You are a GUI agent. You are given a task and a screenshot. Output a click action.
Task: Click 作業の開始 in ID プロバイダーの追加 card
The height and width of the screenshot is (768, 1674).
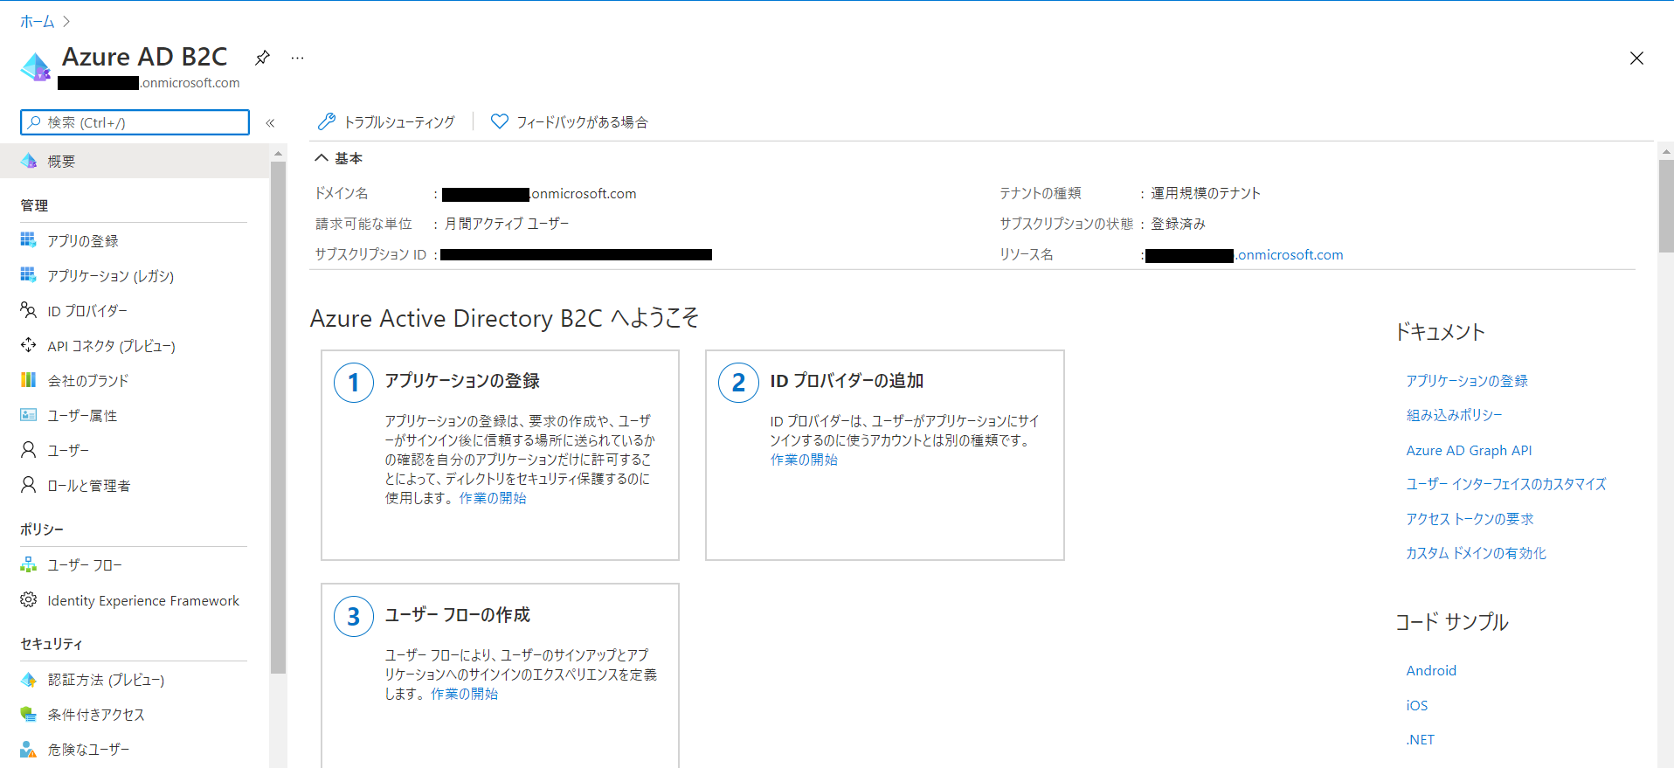tap(804, 460)
